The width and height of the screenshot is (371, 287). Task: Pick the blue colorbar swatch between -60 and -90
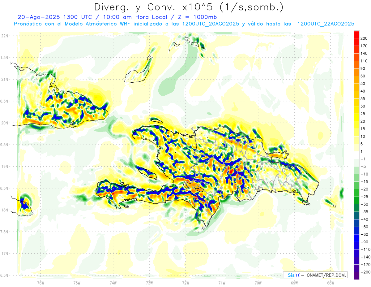(356, 238)
